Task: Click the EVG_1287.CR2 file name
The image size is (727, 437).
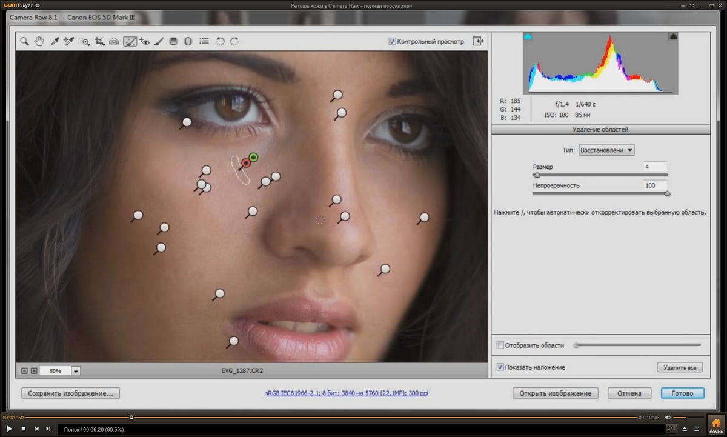Action: coord(243,370)
